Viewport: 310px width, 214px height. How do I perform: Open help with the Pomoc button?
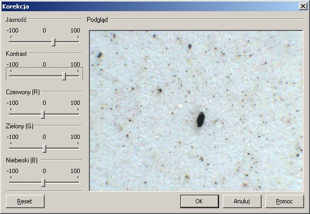(284, 201)
